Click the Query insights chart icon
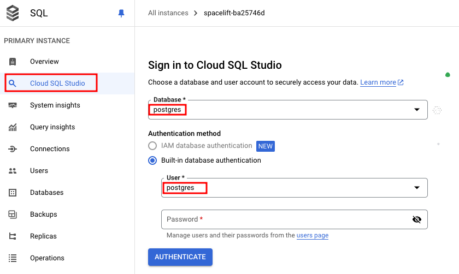 coord(13,127)
